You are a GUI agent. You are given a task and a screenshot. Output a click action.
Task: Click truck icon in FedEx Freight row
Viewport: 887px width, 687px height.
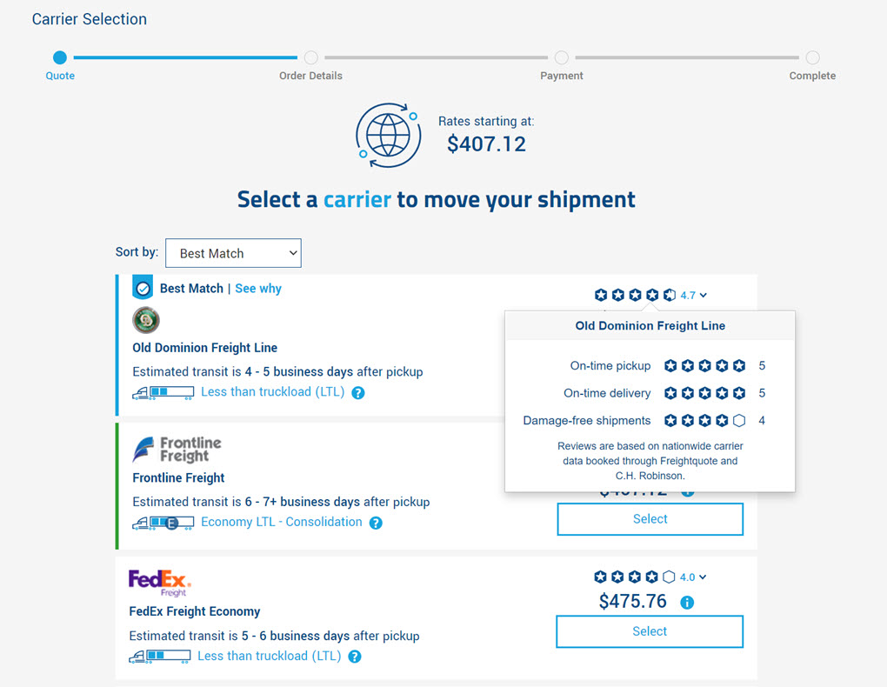point(159,656)
